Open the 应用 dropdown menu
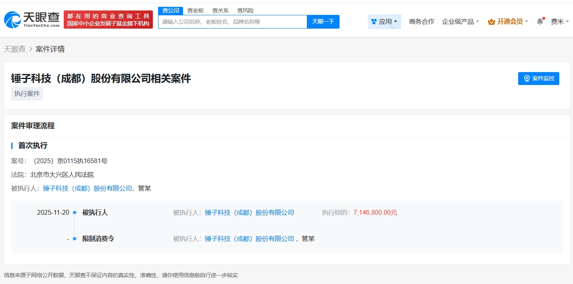 pos(384,22)
